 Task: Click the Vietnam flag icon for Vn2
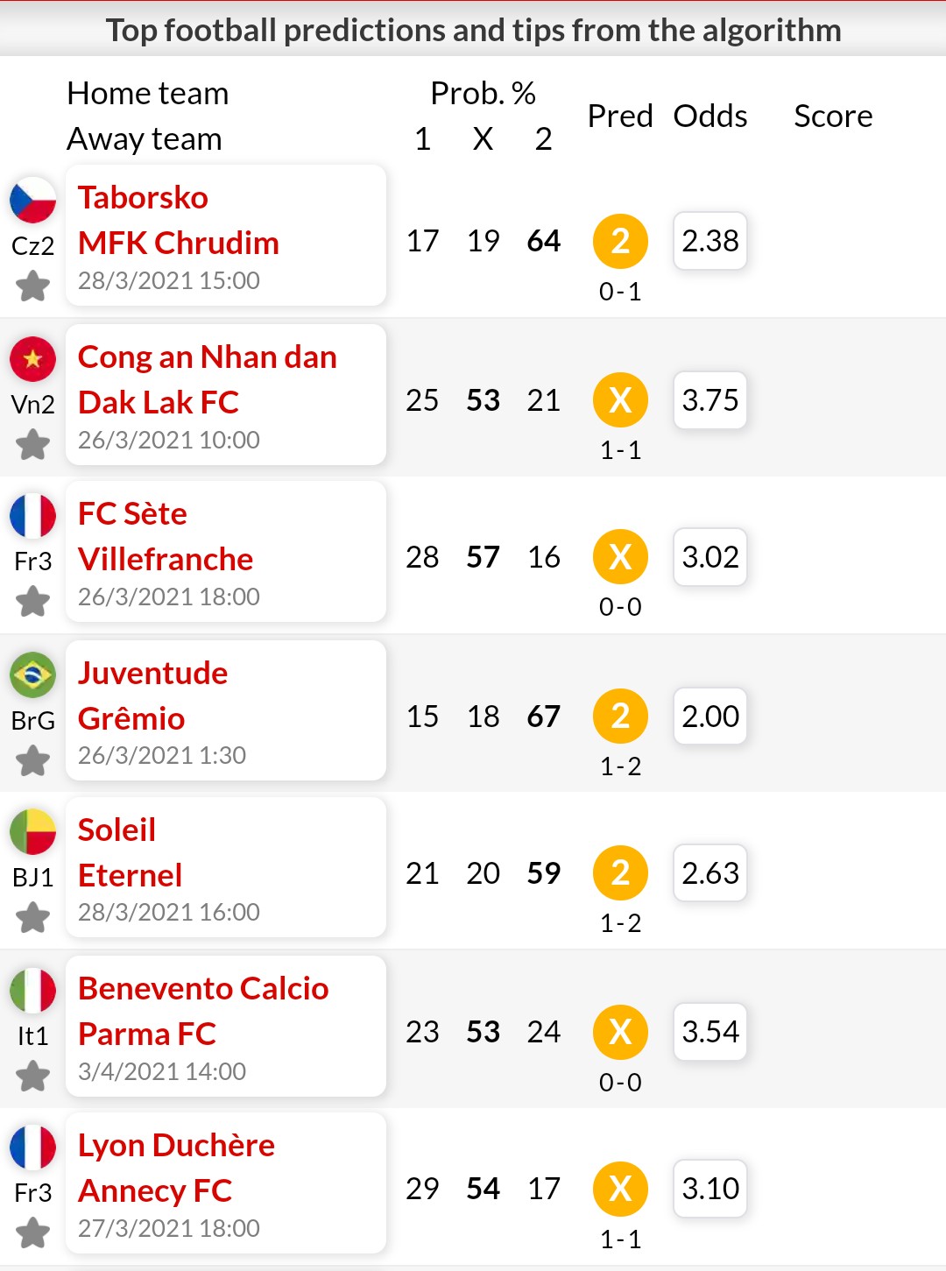coord(33,359)
